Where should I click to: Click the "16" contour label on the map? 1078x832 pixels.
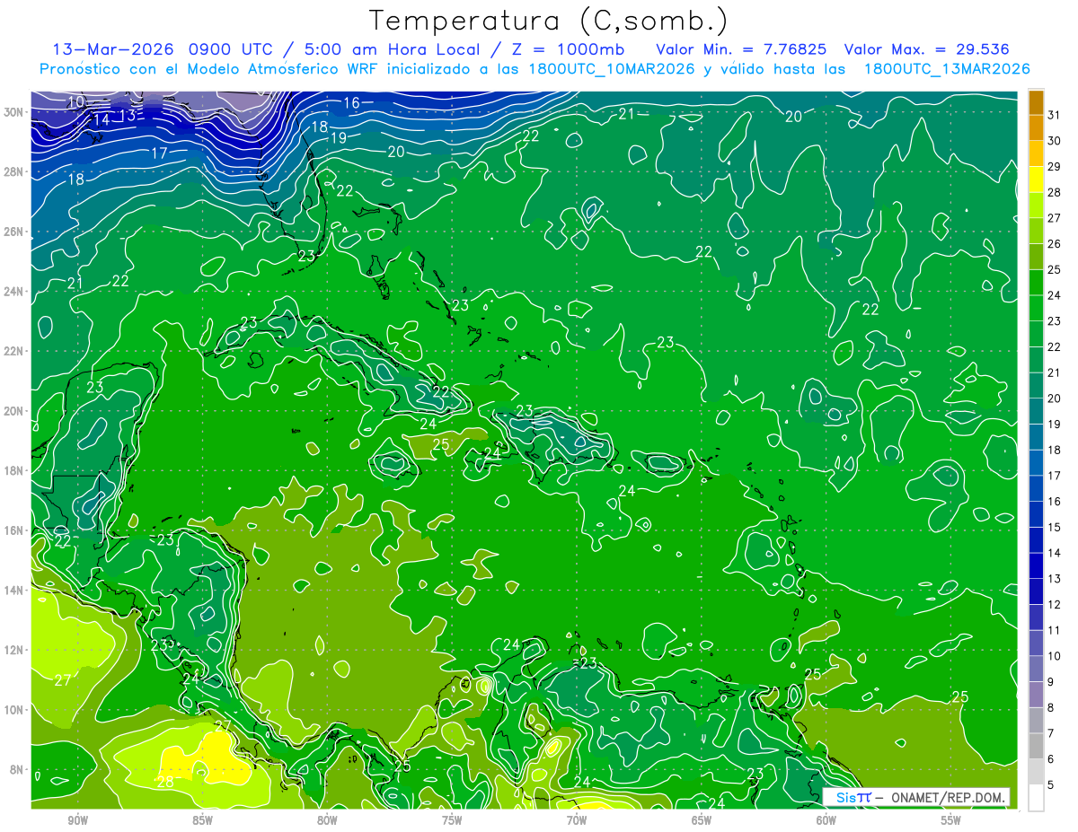click(351, 103)
